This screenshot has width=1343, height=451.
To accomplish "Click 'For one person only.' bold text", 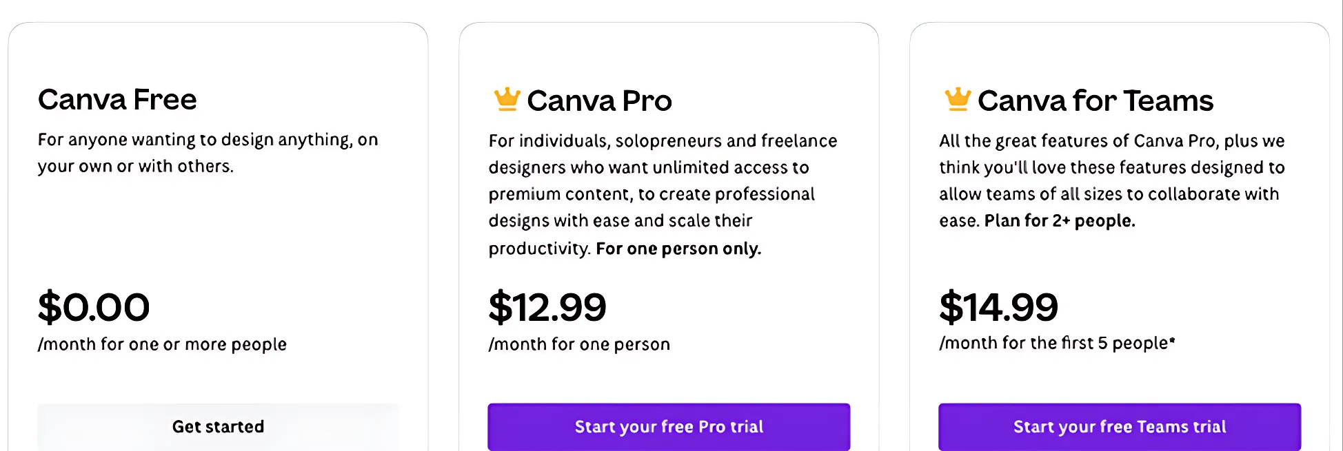I will click(678, 249).
